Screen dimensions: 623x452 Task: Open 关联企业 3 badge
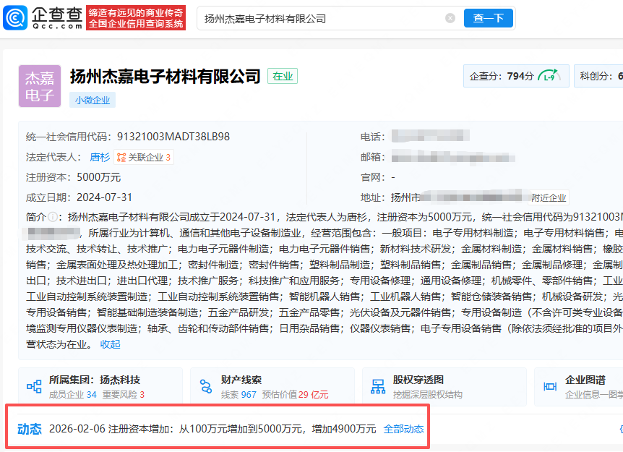(145, 157)
